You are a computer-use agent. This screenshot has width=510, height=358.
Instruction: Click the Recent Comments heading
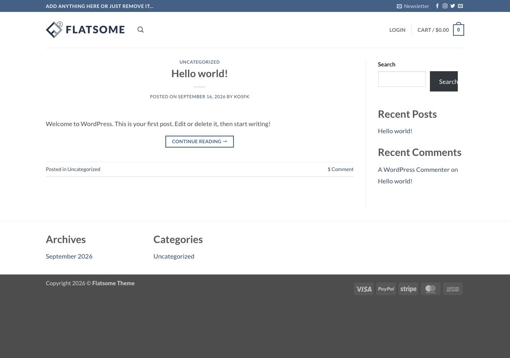[420, 152]
